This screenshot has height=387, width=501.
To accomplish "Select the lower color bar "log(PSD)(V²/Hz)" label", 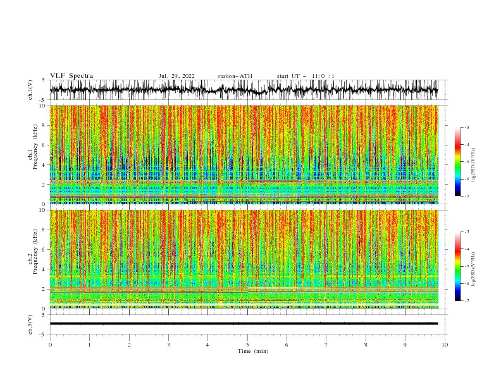I will point(474,269).
